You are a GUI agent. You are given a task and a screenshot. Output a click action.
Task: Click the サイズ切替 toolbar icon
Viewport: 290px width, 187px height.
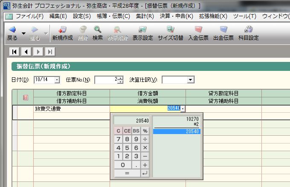tap(170, 33)
